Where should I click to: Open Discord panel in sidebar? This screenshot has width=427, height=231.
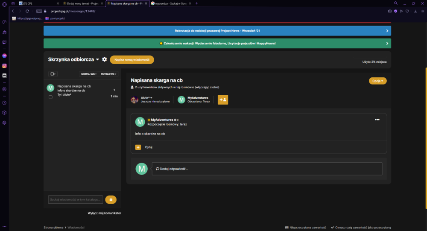(x=4, y=76)
